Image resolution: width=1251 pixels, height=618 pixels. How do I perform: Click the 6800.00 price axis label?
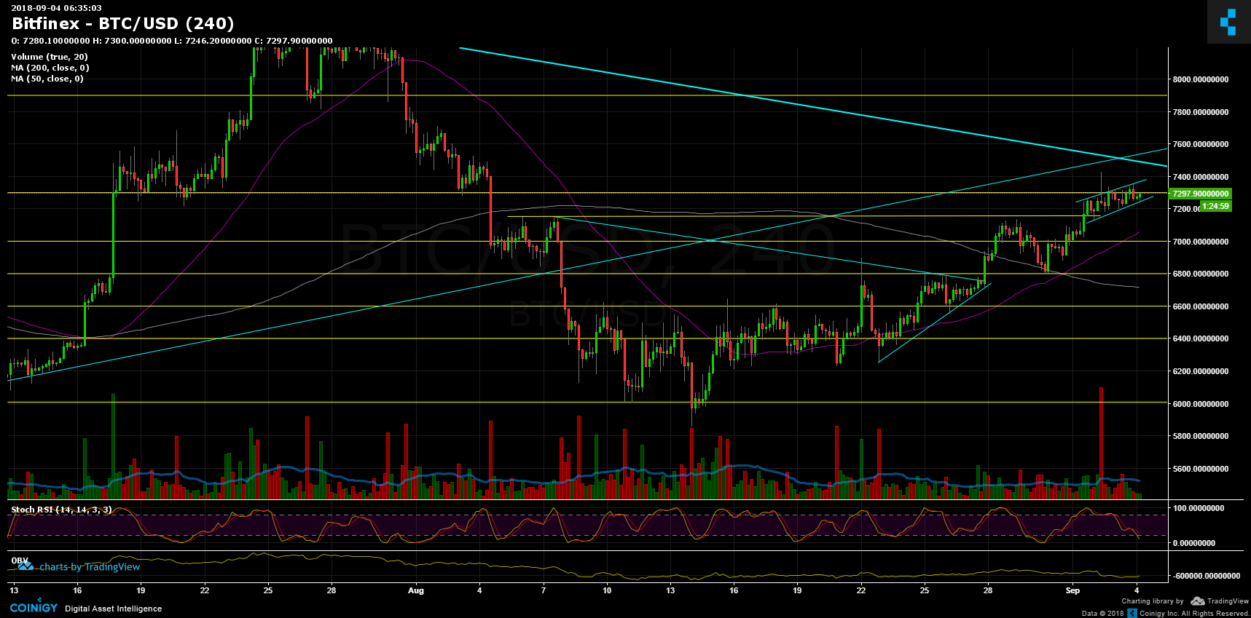coord(1201,274)
